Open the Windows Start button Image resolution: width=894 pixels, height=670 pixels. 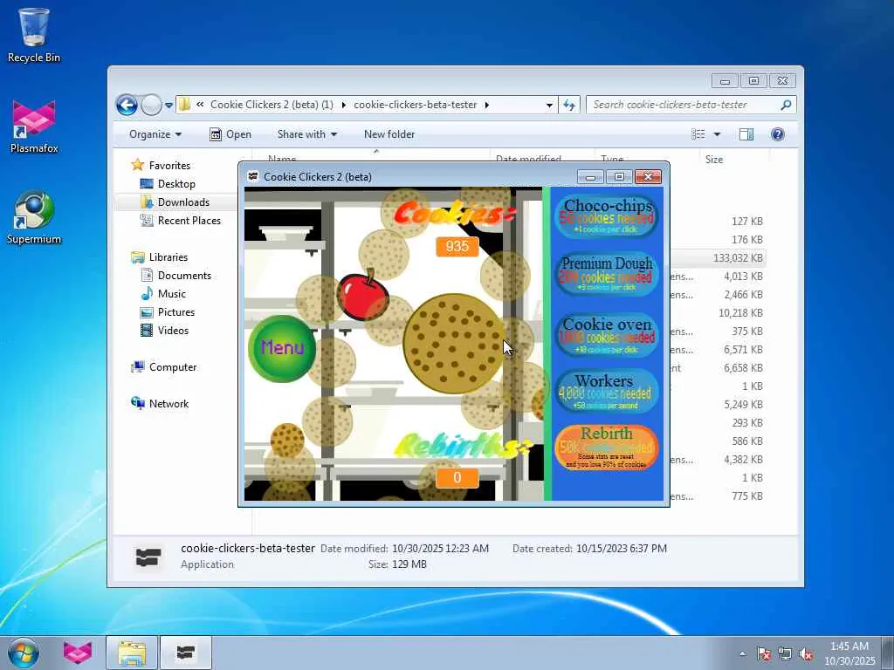(23, 653)
